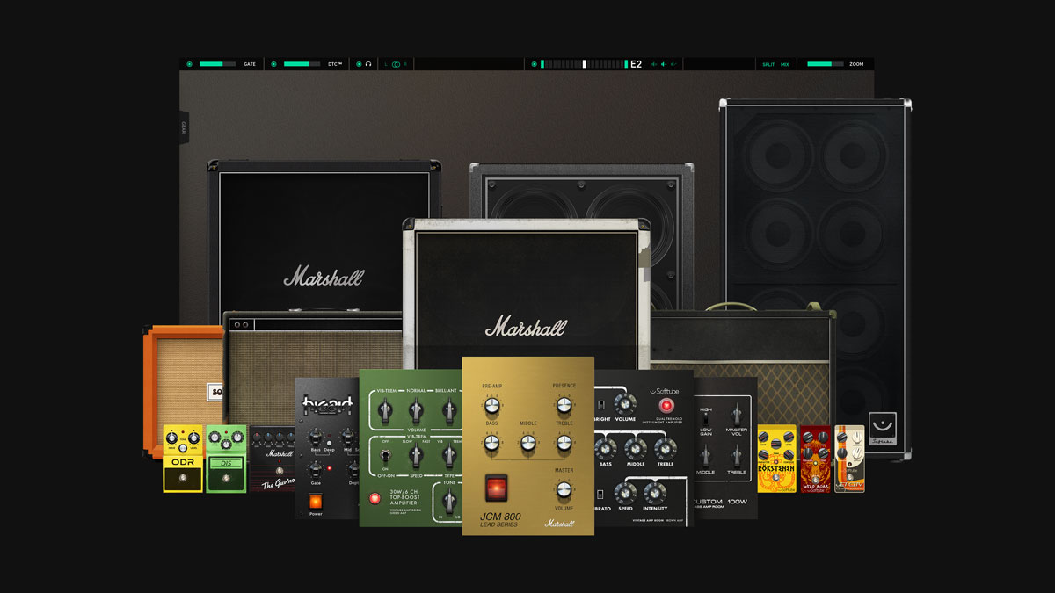Click the GATE label

pyautogui.click(x=250, y=64)
